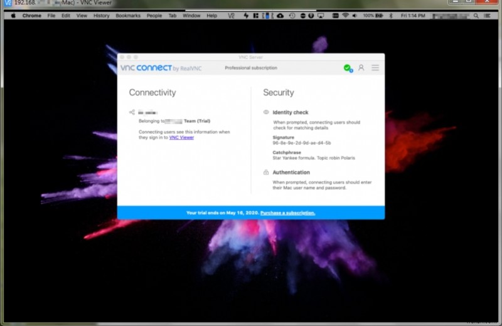
Task: Open the Wi-Fi status menu
Action: [x=345, y=15]
